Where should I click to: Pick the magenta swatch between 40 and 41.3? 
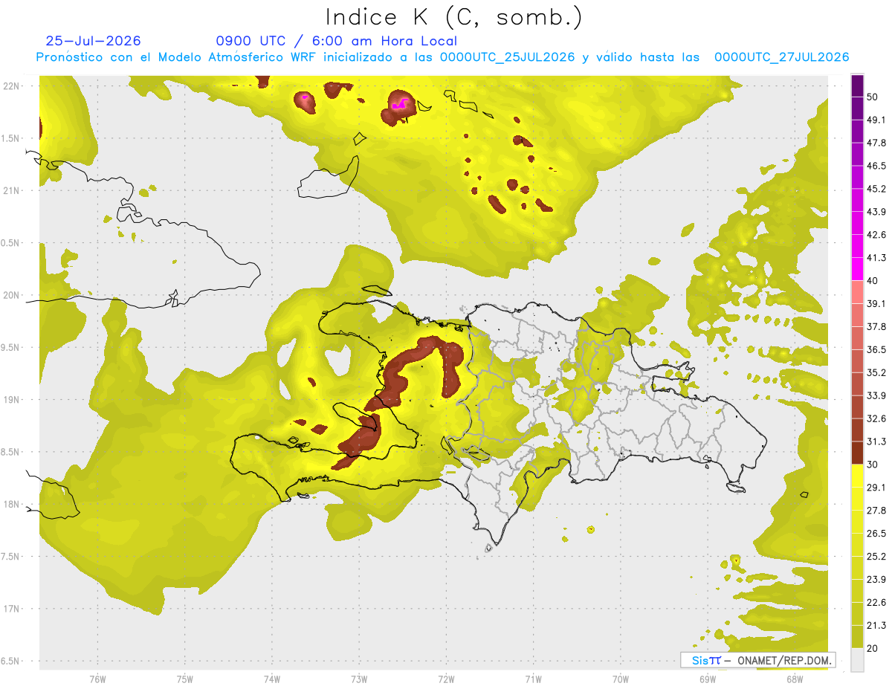pyautogui.click(x=857, y=269)
